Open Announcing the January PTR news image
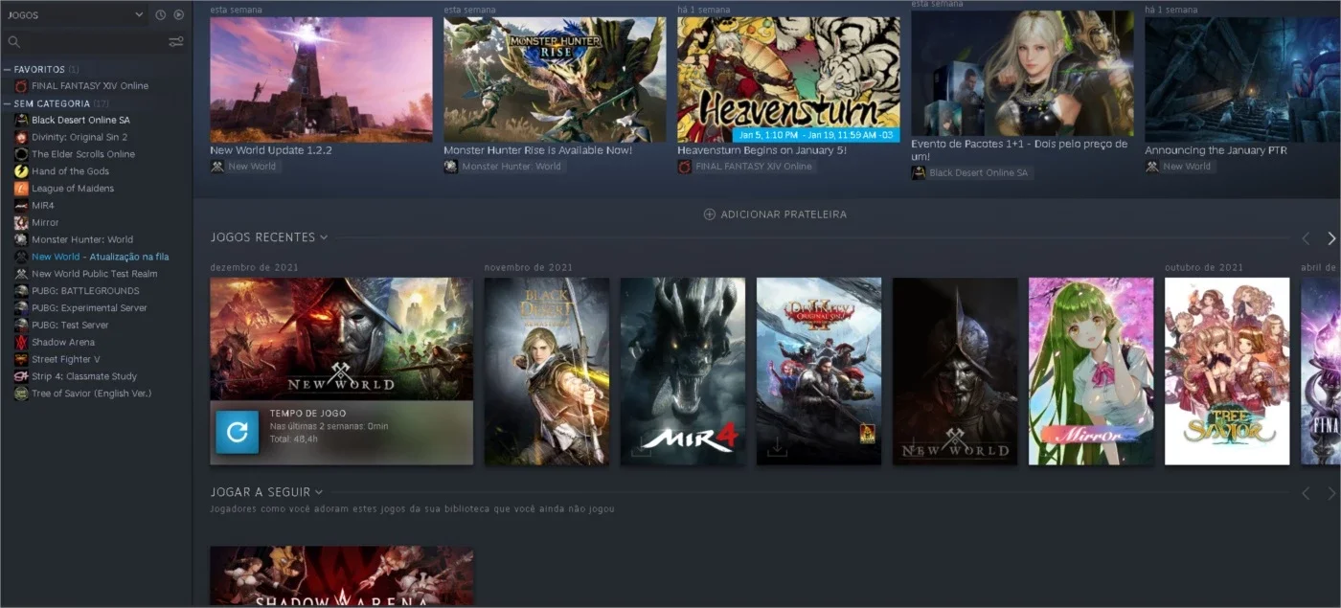The width and height of the screenshot is (1341, 608). tap(1242, 79)
